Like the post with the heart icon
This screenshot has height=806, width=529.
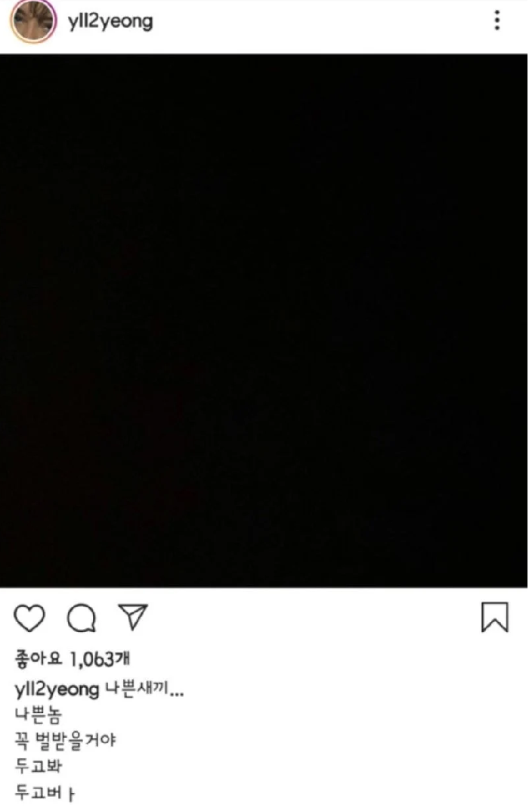point(29,618)
